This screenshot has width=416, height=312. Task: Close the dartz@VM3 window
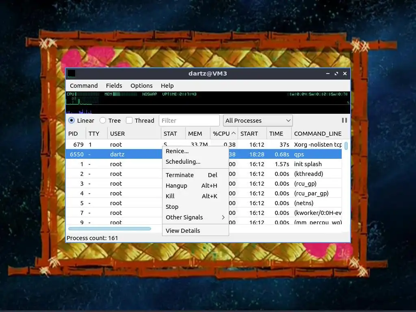pos(345,74)
